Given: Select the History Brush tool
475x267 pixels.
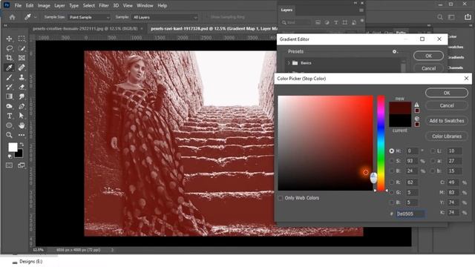Looking at the screenshot, I should point(9,87).
